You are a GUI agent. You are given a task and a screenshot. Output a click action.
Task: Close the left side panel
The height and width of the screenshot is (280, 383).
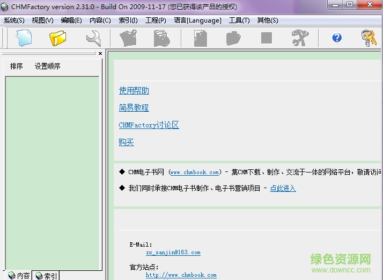(x=100, y=53)
